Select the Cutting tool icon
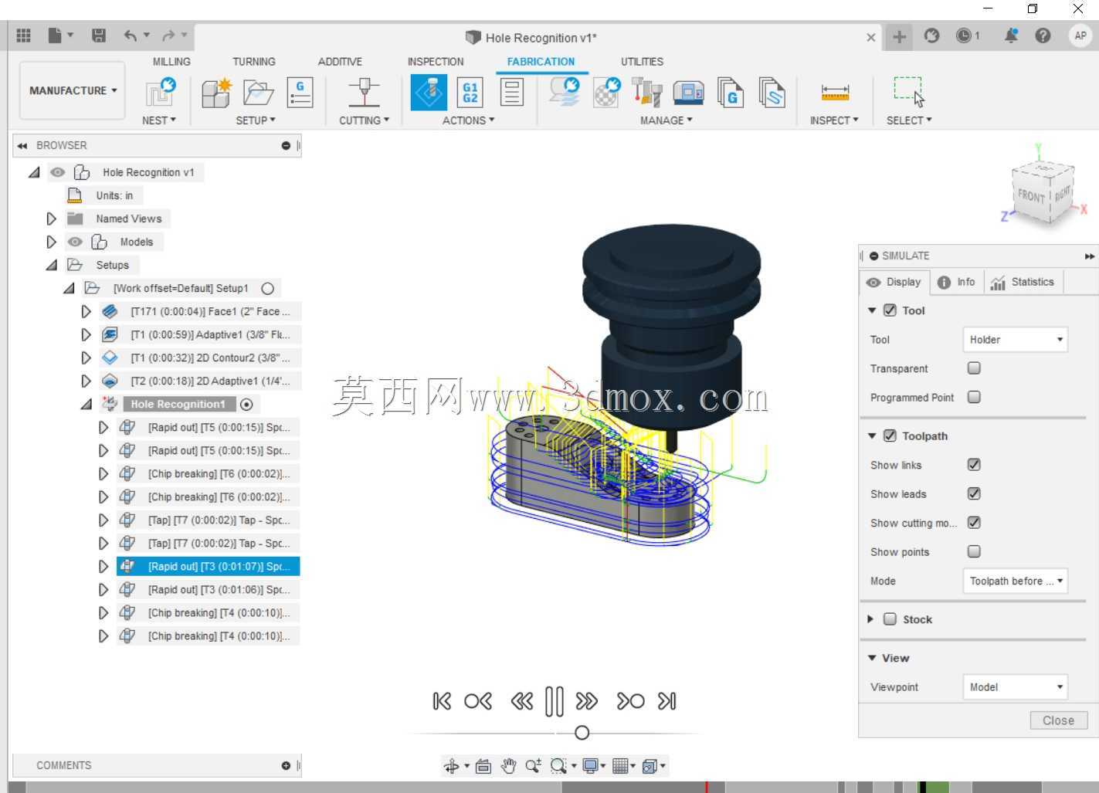The height and width of the screenshot is (793, 1099). pos(364,92)
